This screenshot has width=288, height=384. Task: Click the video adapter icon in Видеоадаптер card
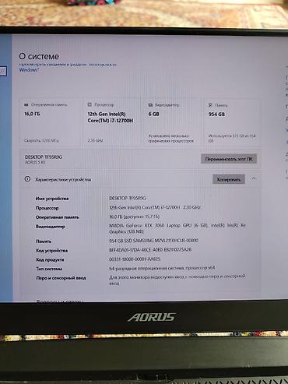(x=150, y=105)
